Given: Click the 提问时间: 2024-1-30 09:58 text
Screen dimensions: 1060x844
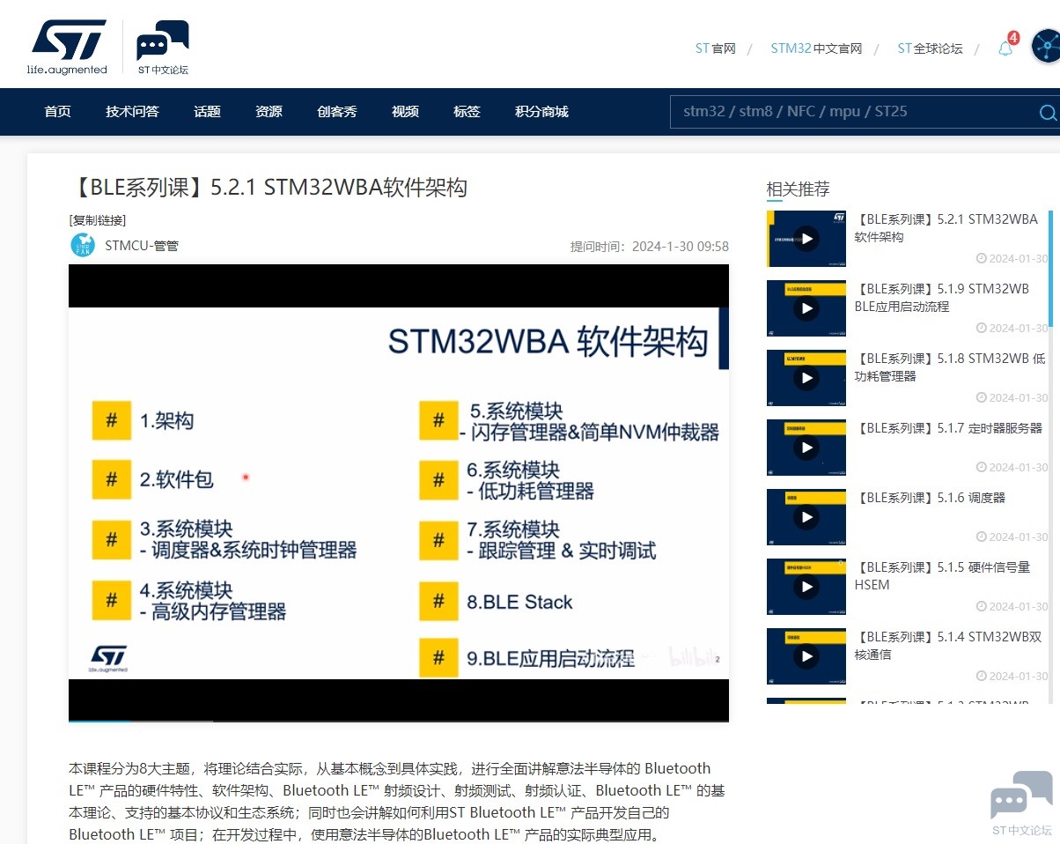Looking at the screenshot, I should pos(650,247).
